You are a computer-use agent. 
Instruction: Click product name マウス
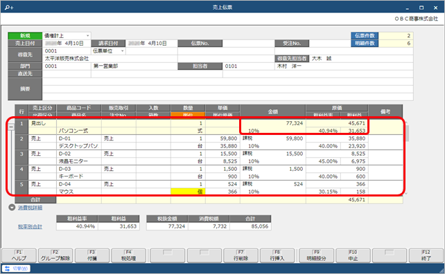click(66, 192)
